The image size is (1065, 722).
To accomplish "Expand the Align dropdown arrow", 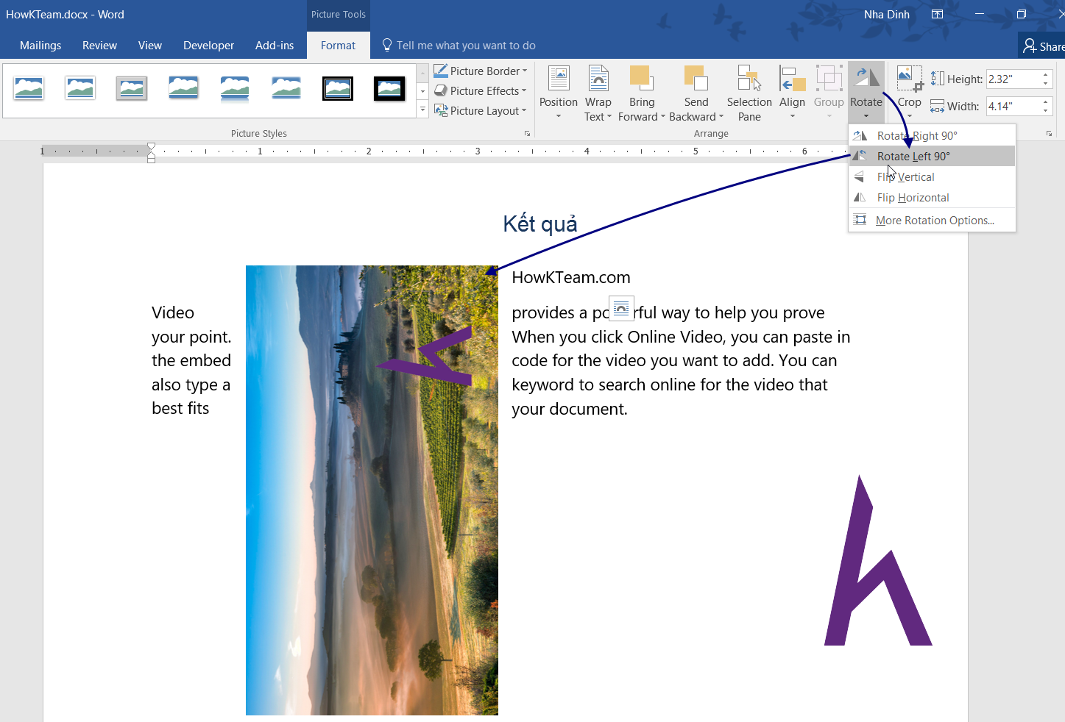I will coord(793,116).
